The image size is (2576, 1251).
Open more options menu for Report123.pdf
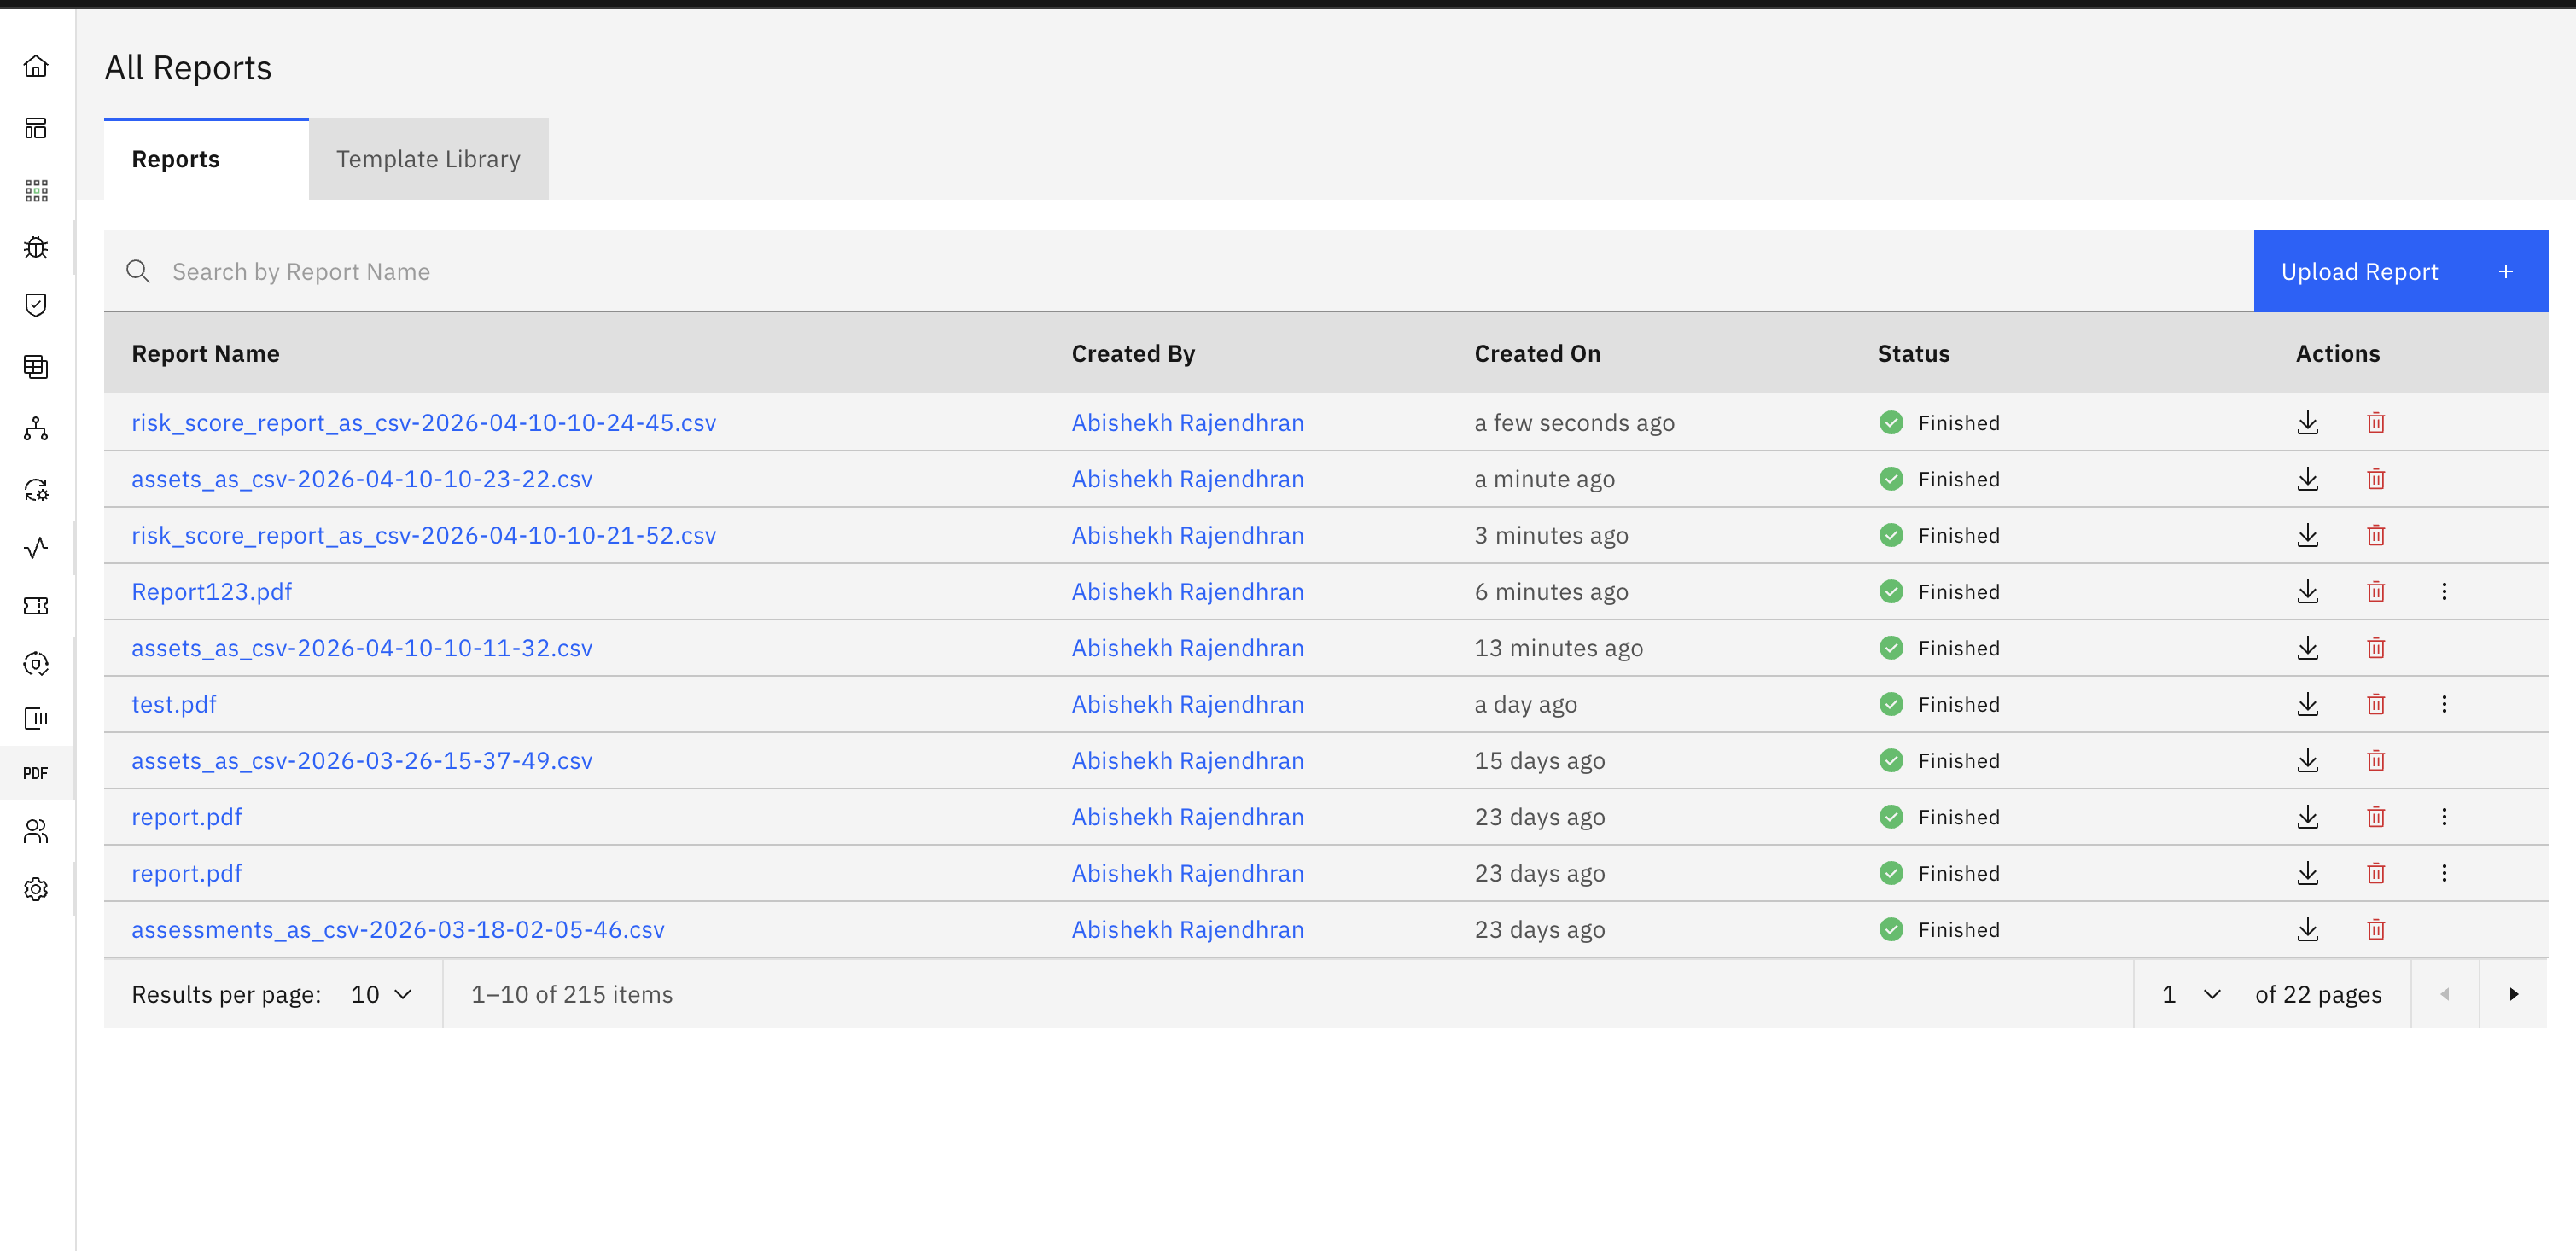tap(2444, 591)
